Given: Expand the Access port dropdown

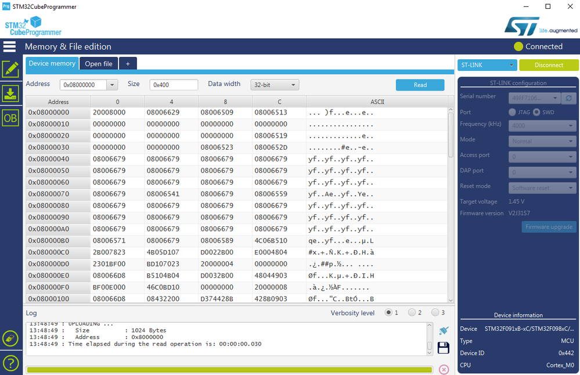Looking at the screenshot, I should 542,157.
